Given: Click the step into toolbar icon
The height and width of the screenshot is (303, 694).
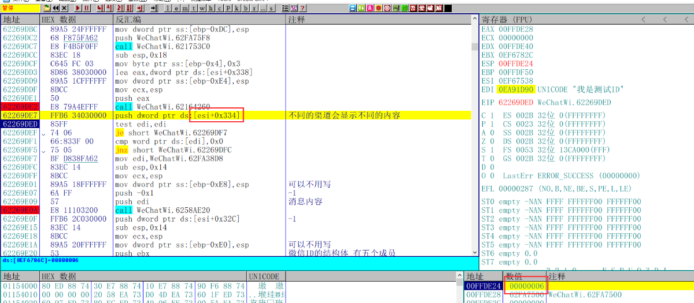Looking at the screenshot, I should (x=99, y=8).
